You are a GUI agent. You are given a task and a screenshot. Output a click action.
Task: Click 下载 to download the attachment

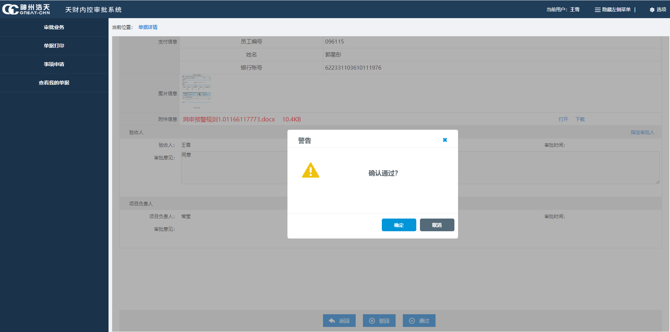click(580, 119)
